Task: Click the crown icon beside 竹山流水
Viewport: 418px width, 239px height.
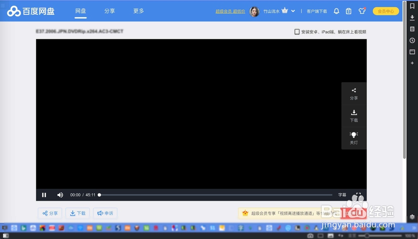Action: pyautogui.click(x=285, y=11)
